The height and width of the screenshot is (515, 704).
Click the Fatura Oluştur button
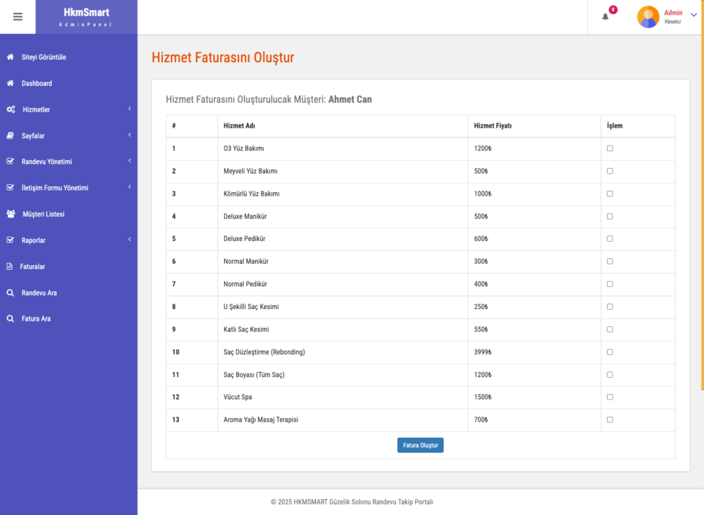click(x=420, y=445)
